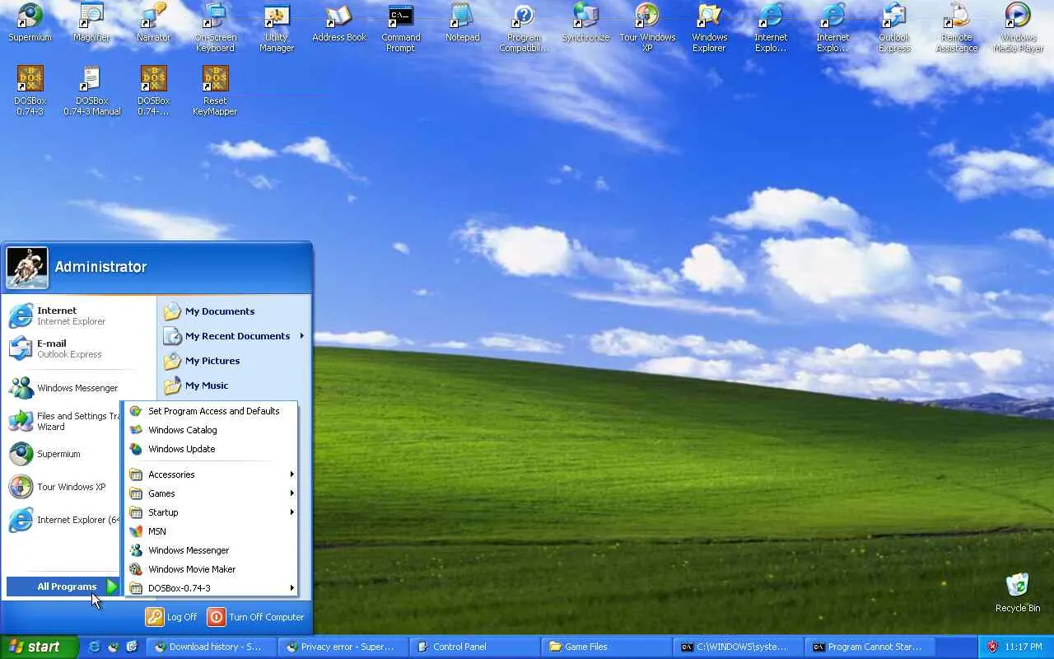The width and height of the screenshot is (1054, 659).
Task: Open E-mail Outlook Express in Start menu
Action: 80,349
